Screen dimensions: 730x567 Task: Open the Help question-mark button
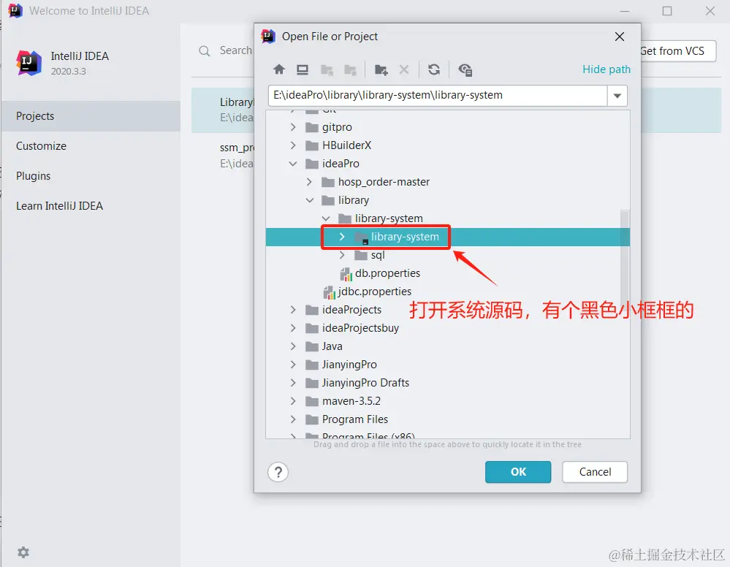[278, 472]
